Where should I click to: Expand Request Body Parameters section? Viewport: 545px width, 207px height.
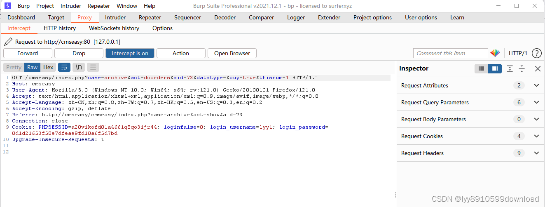(536, 119)
